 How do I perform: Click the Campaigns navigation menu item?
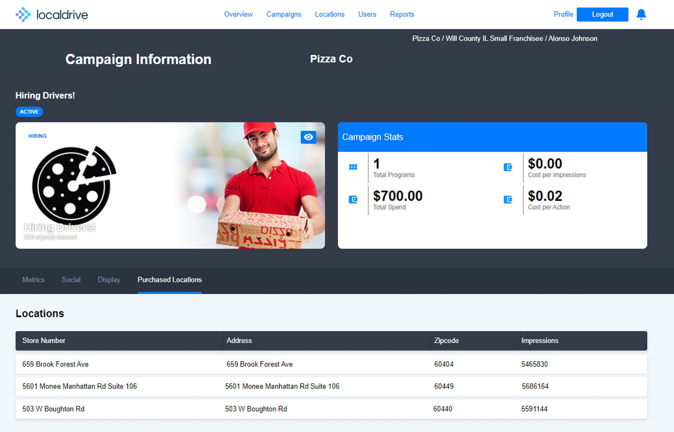pyautogui.click(x=284, y=14)
